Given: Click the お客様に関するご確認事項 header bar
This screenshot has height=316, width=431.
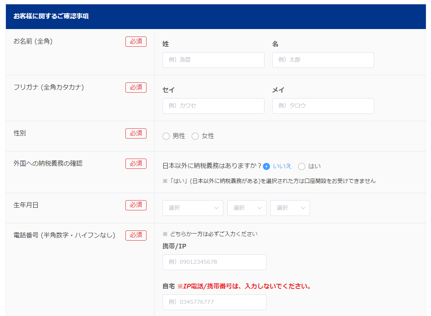Looking at the screenshot, I should 215,16.
